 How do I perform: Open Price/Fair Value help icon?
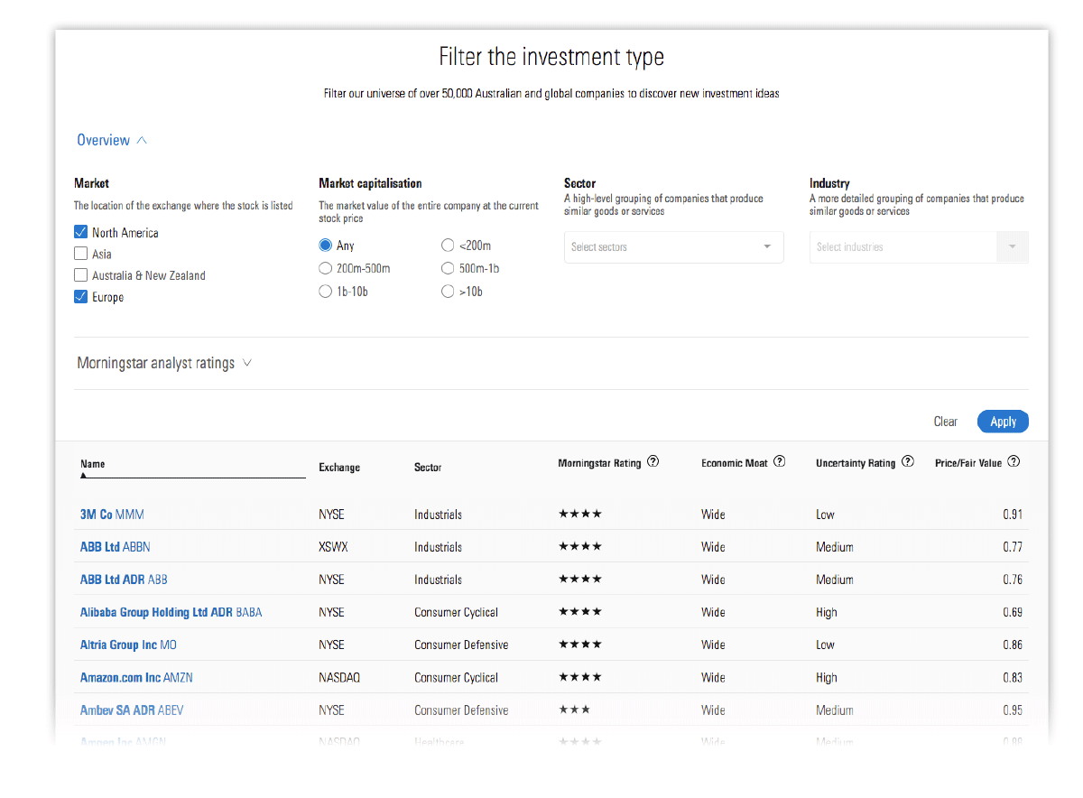click(x=1014, y=462)
